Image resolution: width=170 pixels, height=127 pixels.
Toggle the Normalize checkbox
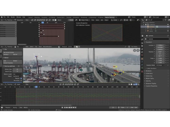(21, 81)
